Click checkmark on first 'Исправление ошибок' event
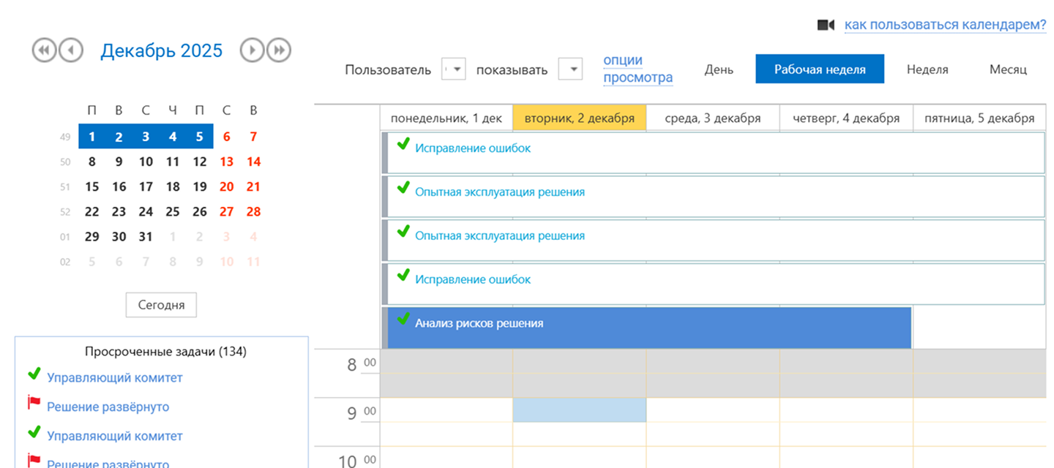 tap(403, 143)
